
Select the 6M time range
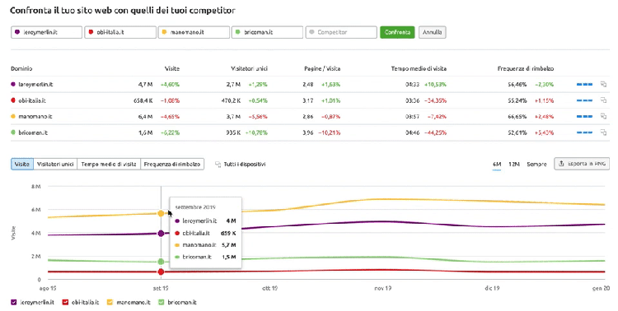497,165
